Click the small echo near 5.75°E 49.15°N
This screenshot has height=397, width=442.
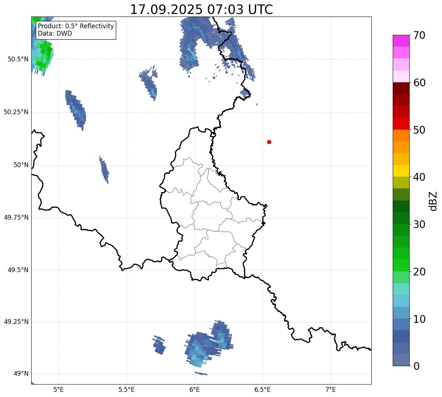[x=159, y=345]
